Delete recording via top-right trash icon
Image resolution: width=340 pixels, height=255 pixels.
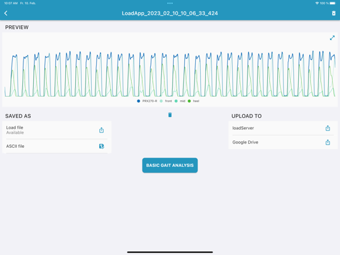pyautogui.click(x=333, y=13)
